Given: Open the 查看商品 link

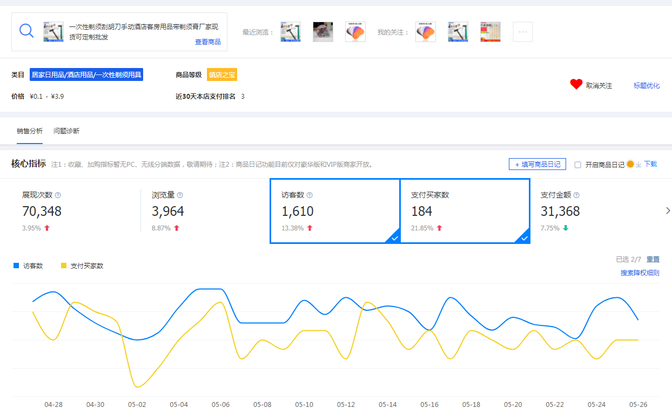Looking at the screenshot, I should pyautogui.click(x=207, y=42).
